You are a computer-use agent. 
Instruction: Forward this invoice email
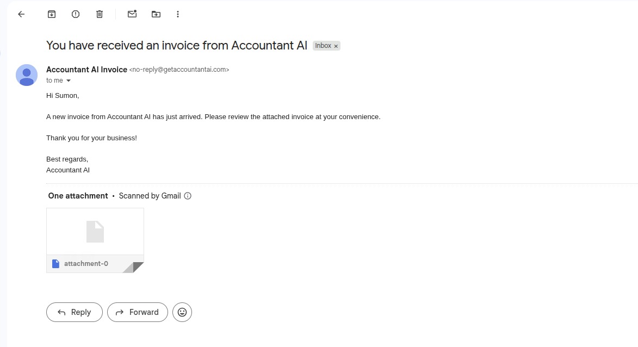coord(138,312)
